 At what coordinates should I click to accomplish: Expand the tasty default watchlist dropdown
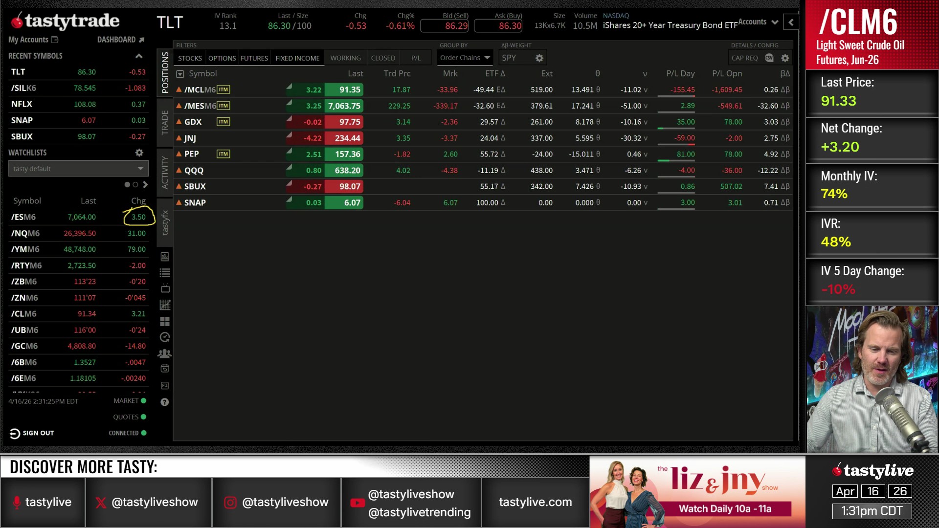tap(78, 169)
